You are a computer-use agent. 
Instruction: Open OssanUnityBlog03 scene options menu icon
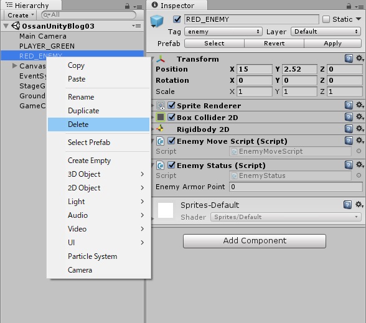136,26
